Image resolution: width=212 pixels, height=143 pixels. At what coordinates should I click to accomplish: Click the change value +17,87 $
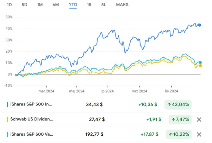point(150,135)
